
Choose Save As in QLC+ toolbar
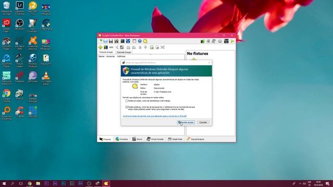coord(117,41)
